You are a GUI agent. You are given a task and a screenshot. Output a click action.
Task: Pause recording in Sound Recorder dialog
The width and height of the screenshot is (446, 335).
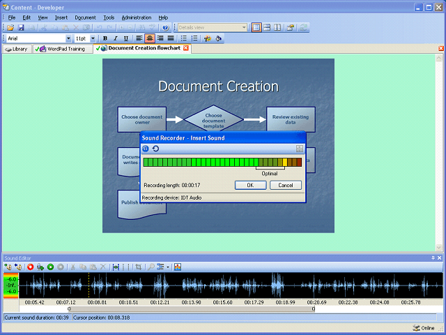146,149
